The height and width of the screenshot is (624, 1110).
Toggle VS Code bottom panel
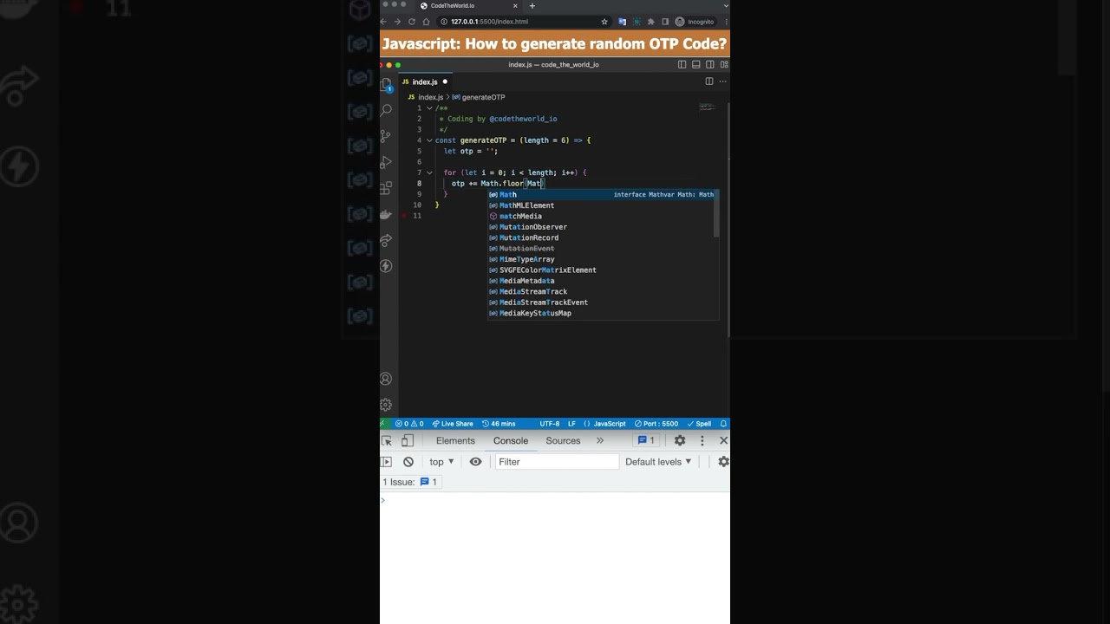[695, 64]
